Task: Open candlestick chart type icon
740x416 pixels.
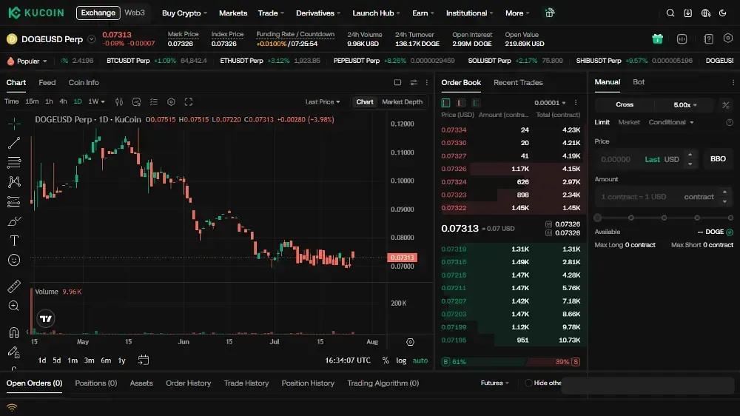Action: click(119, 102)
